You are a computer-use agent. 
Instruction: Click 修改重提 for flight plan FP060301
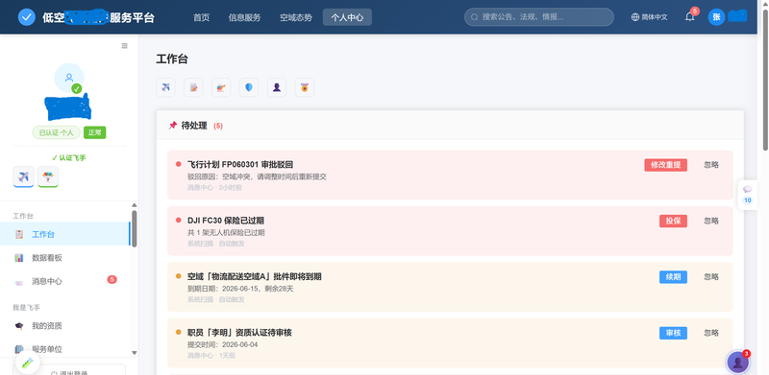click(665, 165)
